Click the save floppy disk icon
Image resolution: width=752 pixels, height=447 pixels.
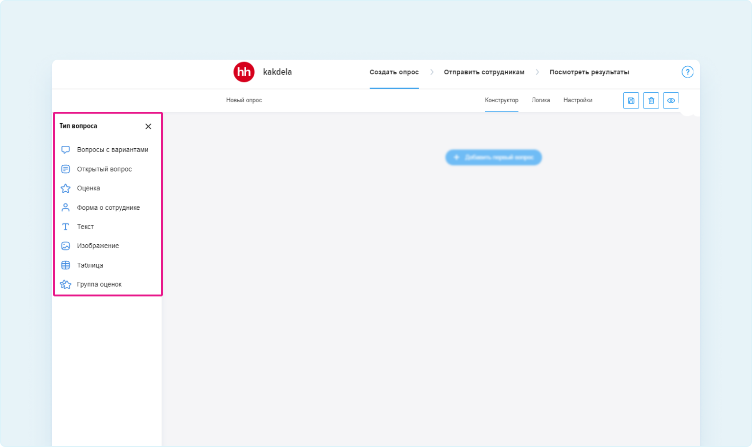(631, 100)
